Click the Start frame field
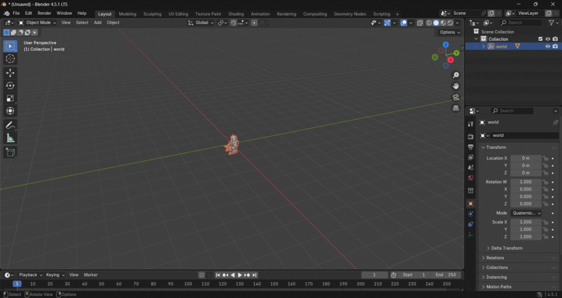The width and height of the screenshot is (562, 298). pyautogui.click(x=414, y=275)
